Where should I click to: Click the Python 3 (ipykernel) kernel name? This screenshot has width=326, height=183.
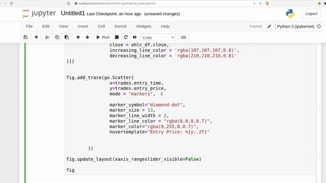tap(295, 26)
